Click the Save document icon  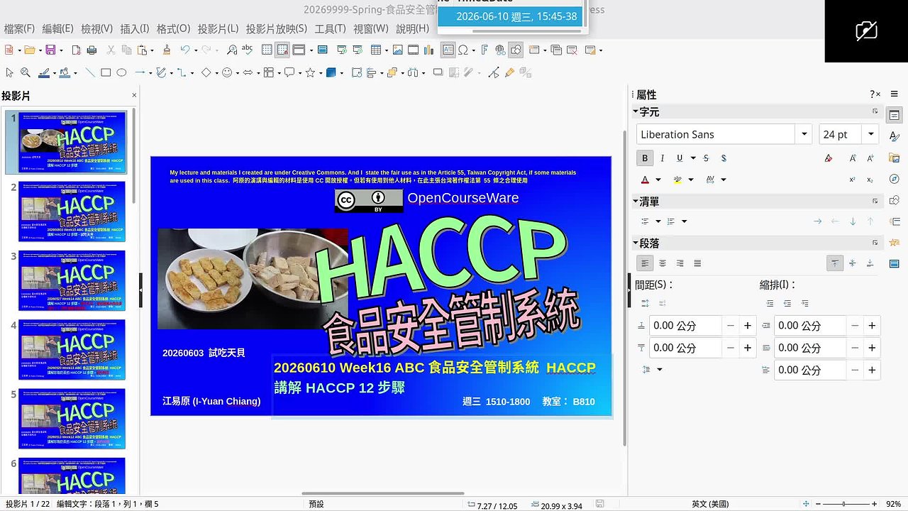(x=50, y=50)
